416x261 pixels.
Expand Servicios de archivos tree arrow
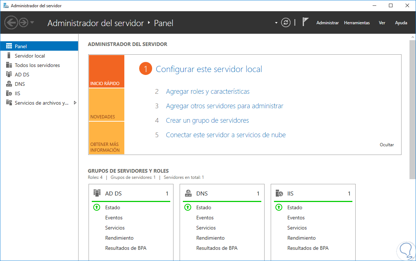75,103
